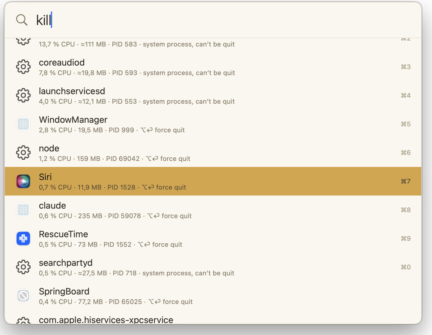Select the claude process name

(x=53, y=206)
